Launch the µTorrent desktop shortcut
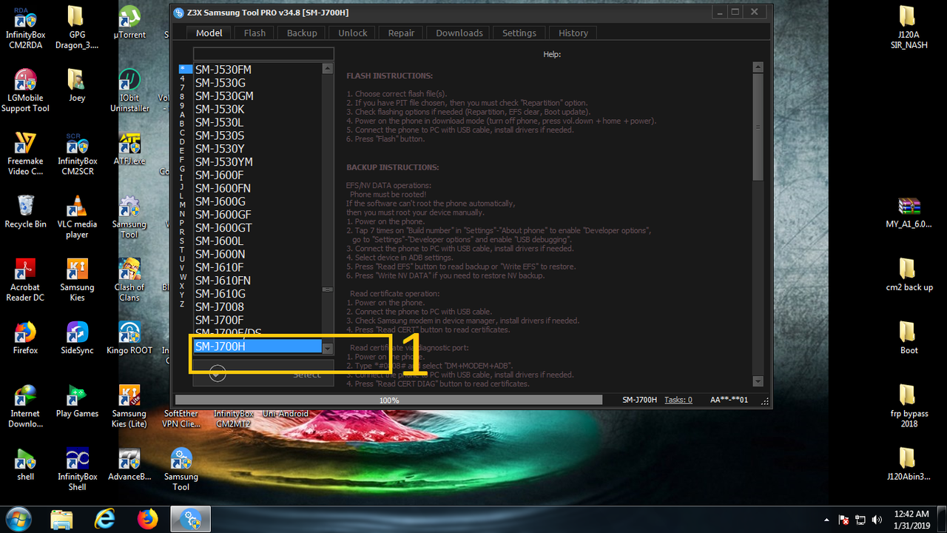 [129, 22]
